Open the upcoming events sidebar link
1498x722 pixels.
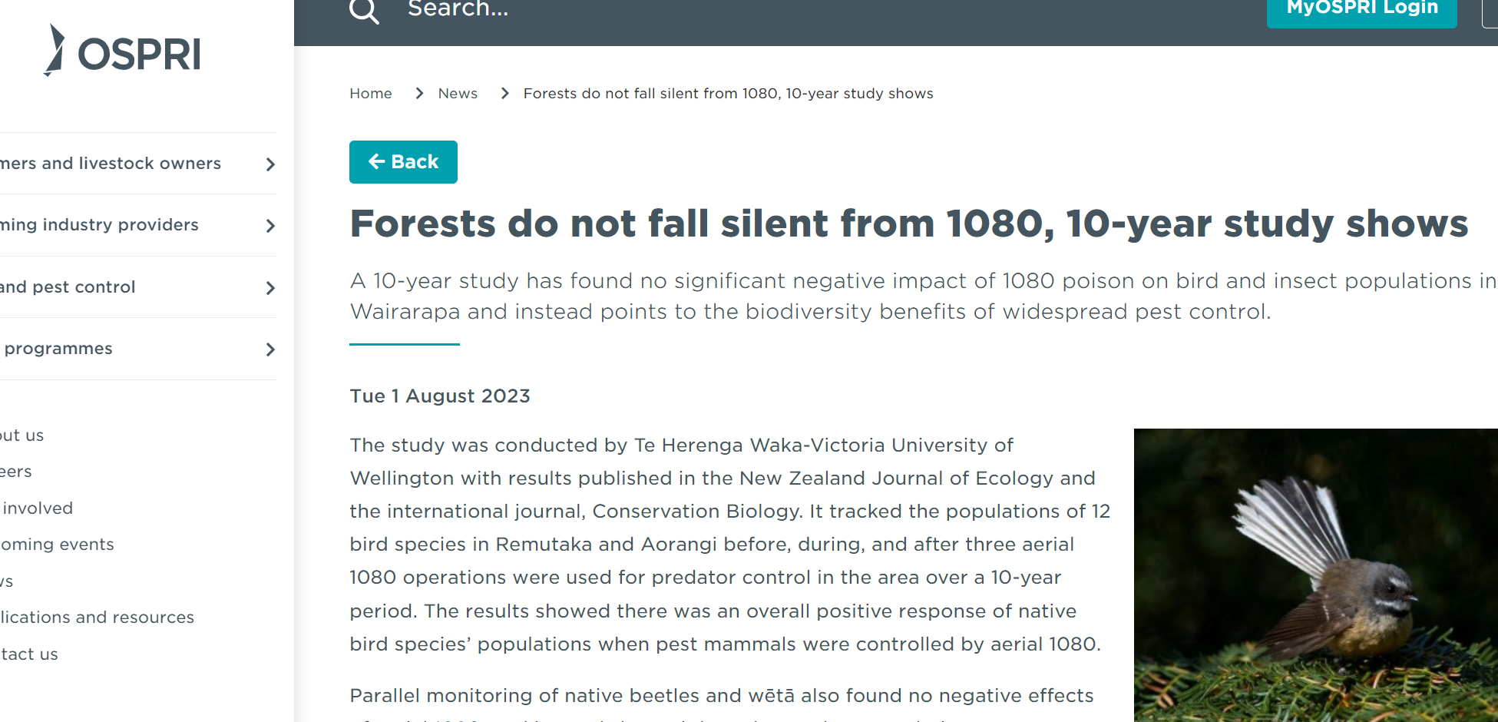coord(58,545)
